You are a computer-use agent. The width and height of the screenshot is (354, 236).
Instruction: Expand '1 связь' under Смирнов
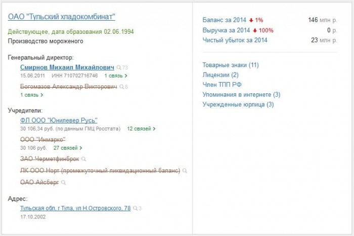116,76
